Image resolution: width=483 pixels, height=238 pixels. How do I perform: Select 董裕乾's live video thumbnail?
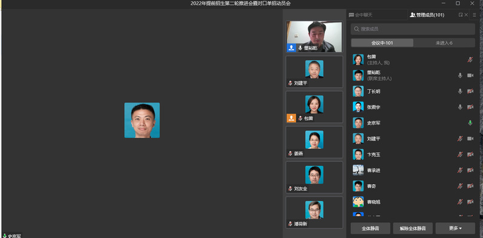pos(314,37)
